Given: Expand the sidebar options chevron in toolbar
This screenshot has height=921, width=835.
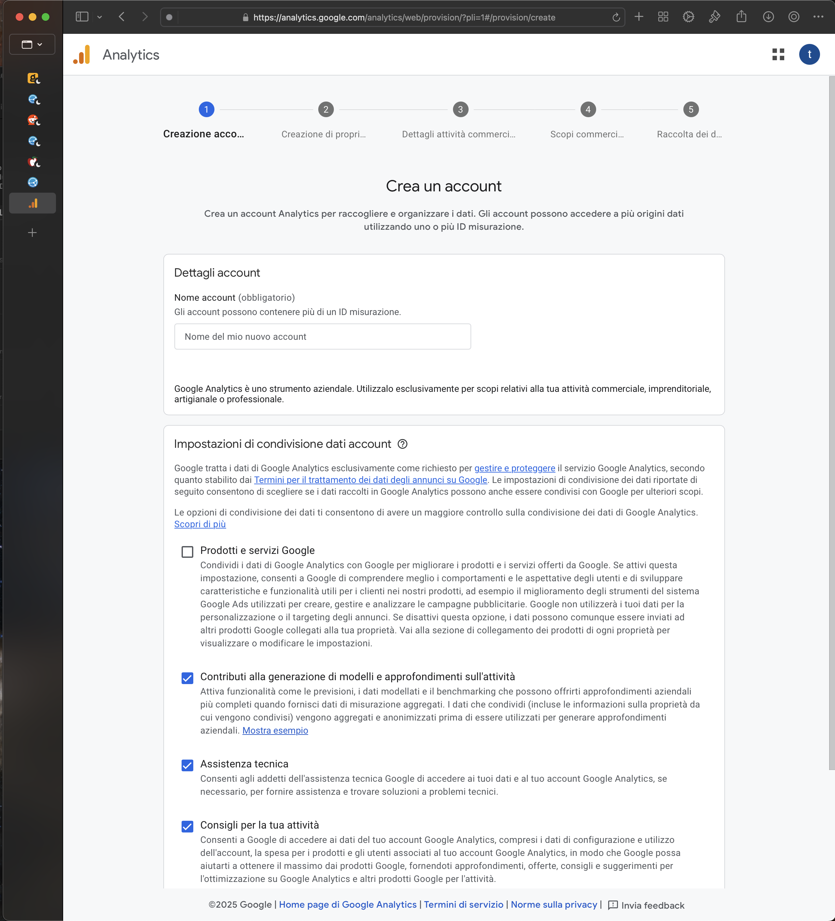Looking at the screenshot, I should pyautogui.click(x=100, y=17).
